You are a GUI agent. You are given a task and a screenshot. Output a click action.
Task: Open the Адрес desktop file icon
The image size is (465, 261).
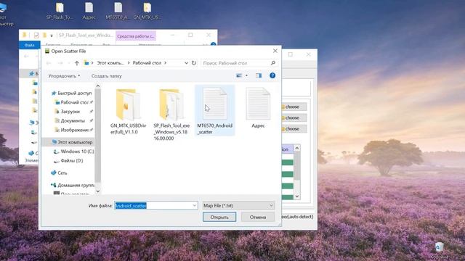pyautogui.click(x=89, y=12)
